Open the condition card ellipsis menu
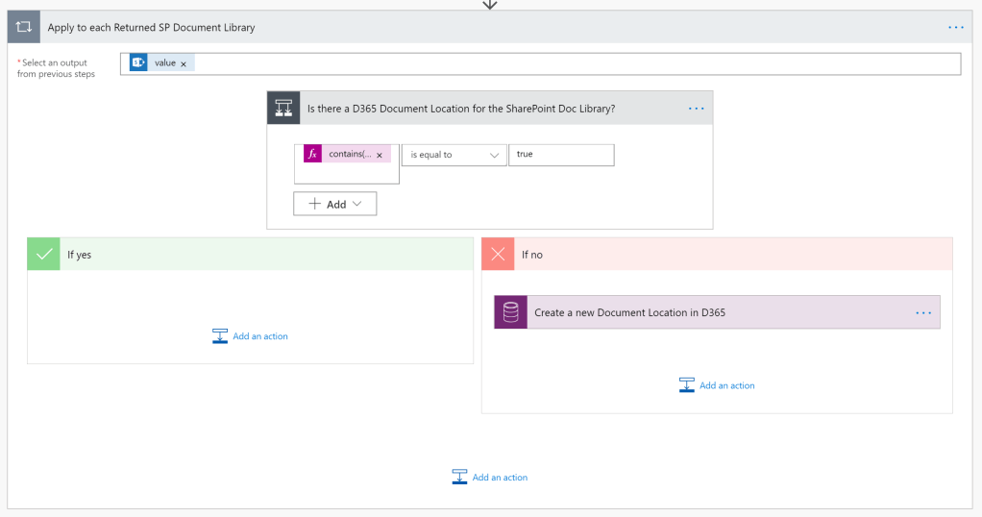This screenshot has width=982, height=517. point(697,109)
